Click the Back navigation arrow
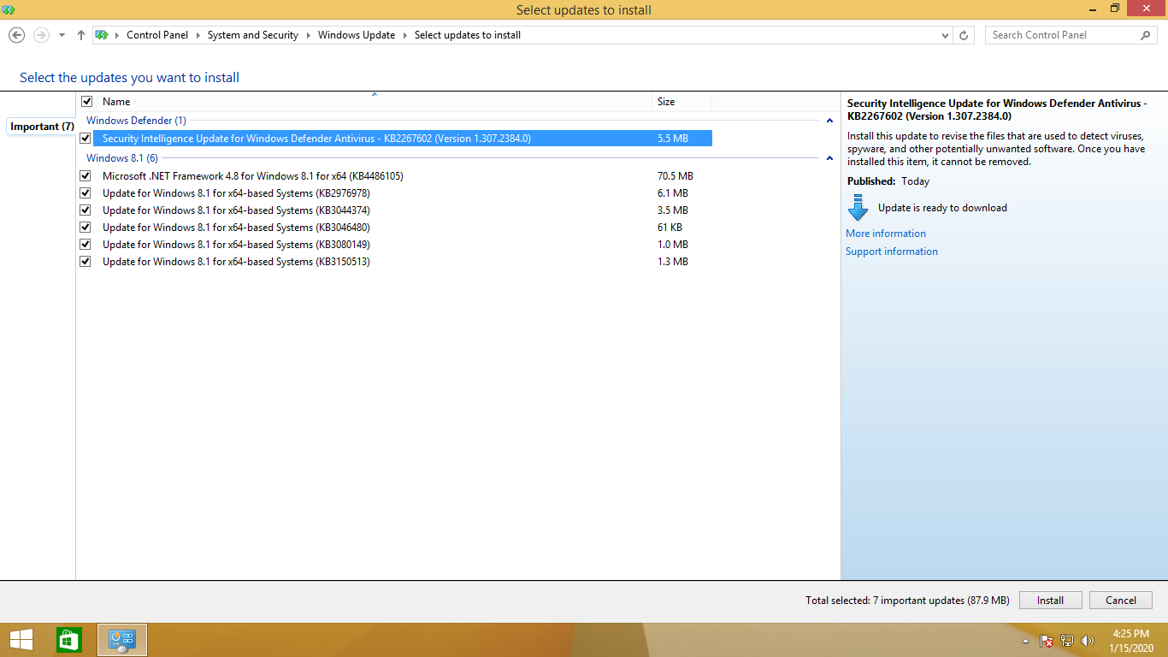 pos(16,35)
